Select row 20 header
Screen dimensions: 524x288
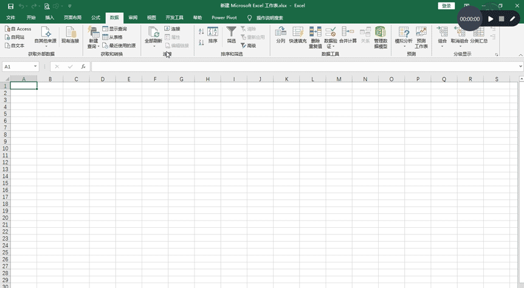5,218
